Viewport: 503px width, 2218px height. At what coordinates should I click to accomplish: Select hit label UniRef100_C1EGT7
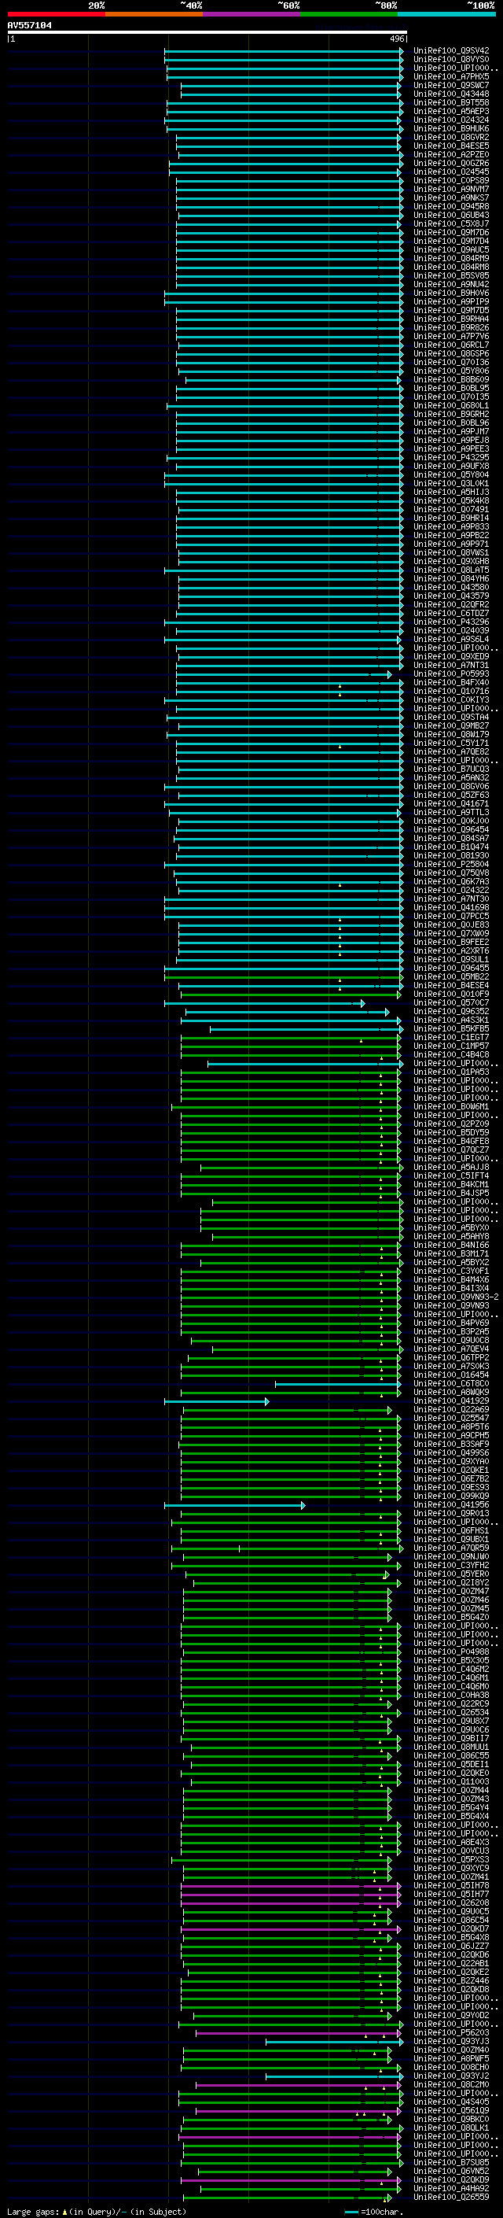tap(451, 1038)
